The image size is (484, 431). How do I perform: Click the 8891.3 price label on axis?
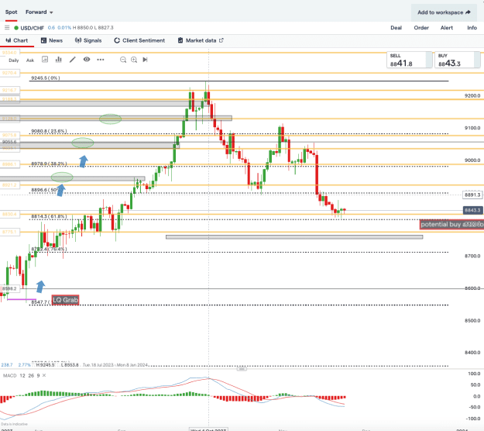coord(472,195)
